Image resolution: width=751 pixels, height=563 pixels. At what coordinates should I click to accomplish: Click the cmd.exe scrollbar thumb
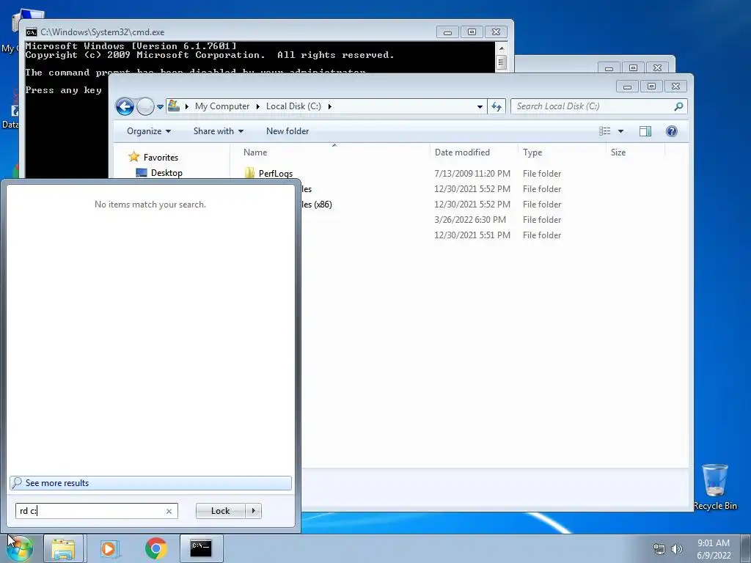point(501,62)
